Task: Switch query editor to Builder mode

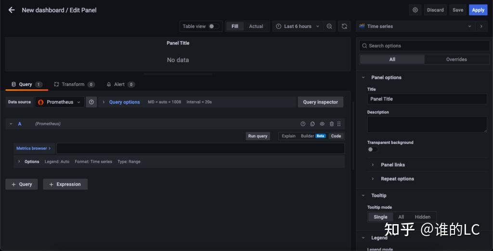Action: pos(313,136)
